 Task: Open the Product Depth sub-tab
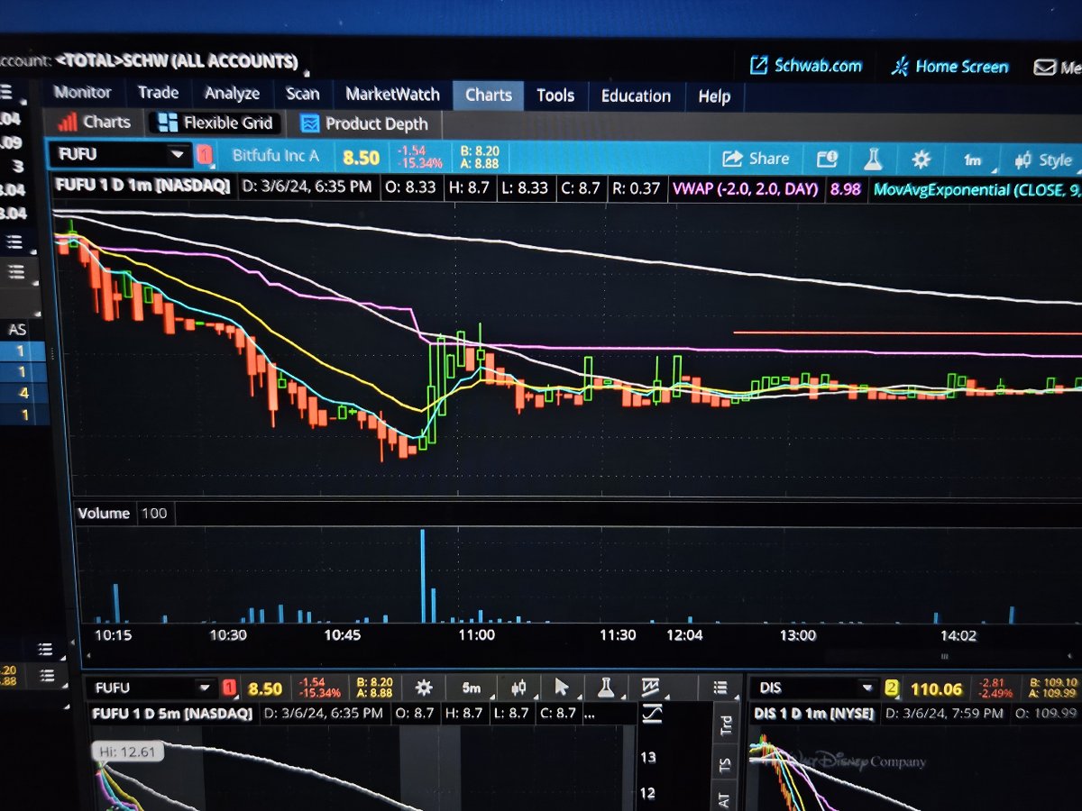tap(365, 124)
